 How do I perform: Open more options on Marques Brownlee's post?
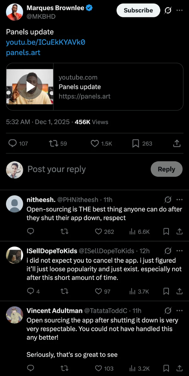coord(180,10)
